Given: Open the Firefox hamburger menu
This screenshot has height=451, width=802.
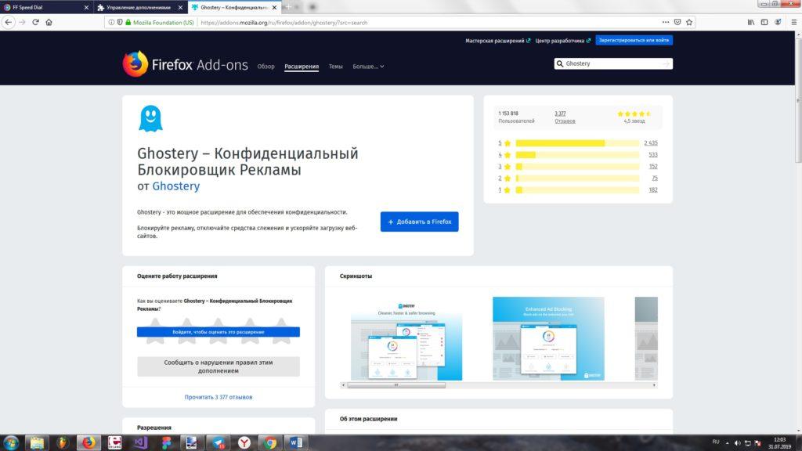Looking at the screenshot, I should click(794, 22).
